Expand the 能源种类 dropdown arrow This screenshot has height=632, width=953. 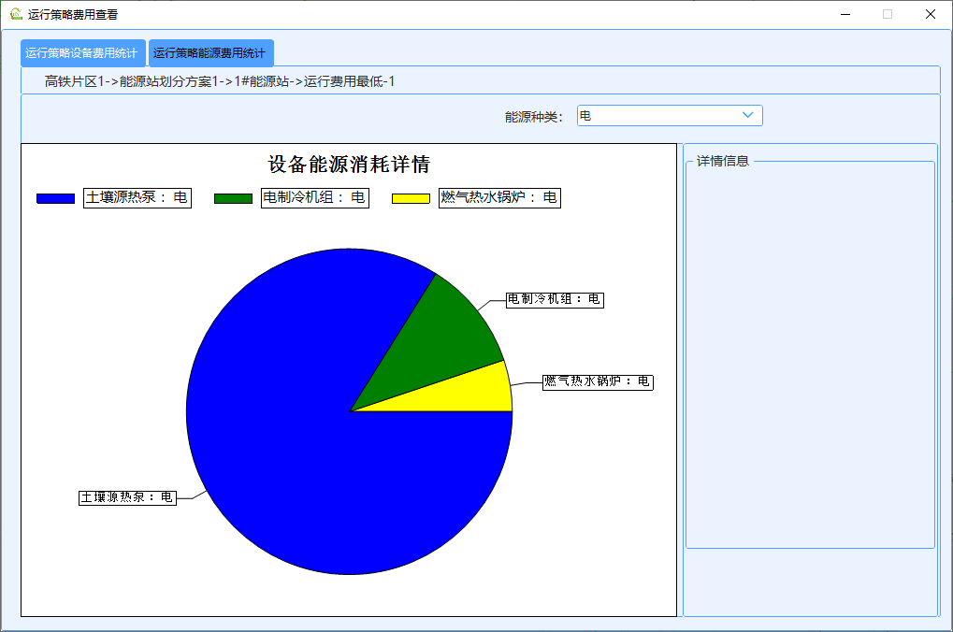point(747,115)
